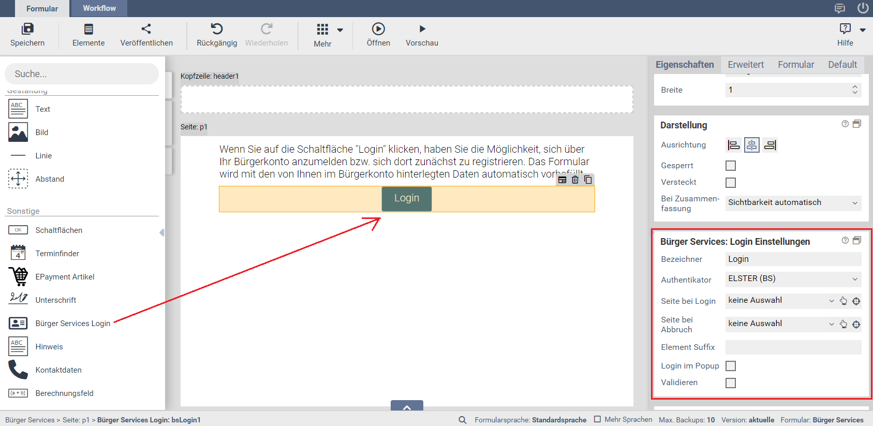Select the Bürger Services Login element
Viewport: 873px width, 426px height.
coord(72,324)
